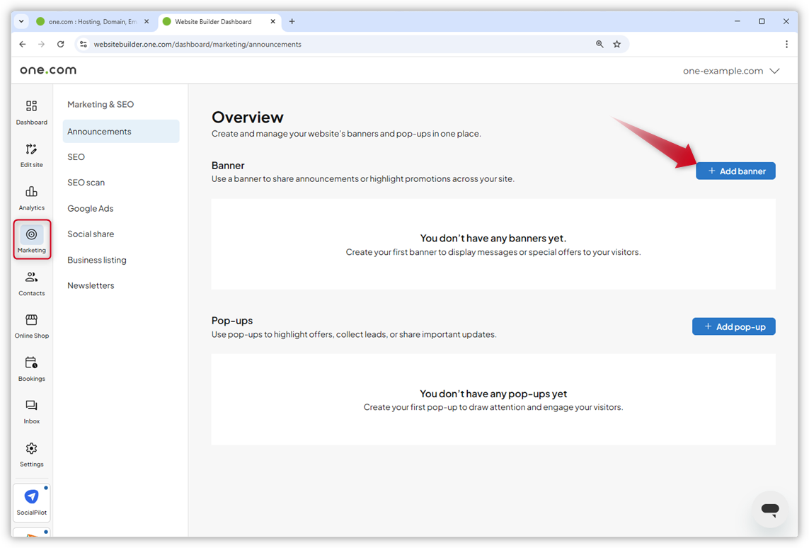Click the highlighted Marketing icon
Screen dimensions: 809x548
click(x=31, y=239)
